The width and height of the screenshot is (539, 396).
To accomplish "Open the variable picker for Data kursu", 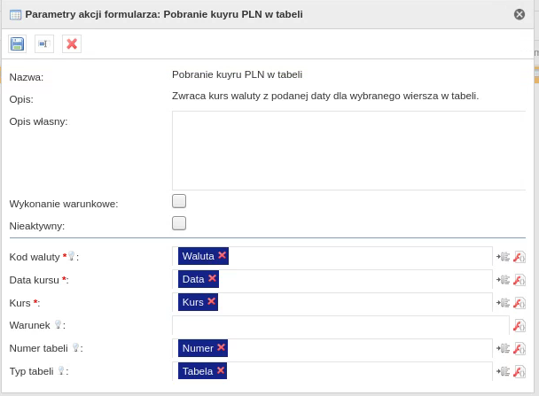I will coord(503,280).
